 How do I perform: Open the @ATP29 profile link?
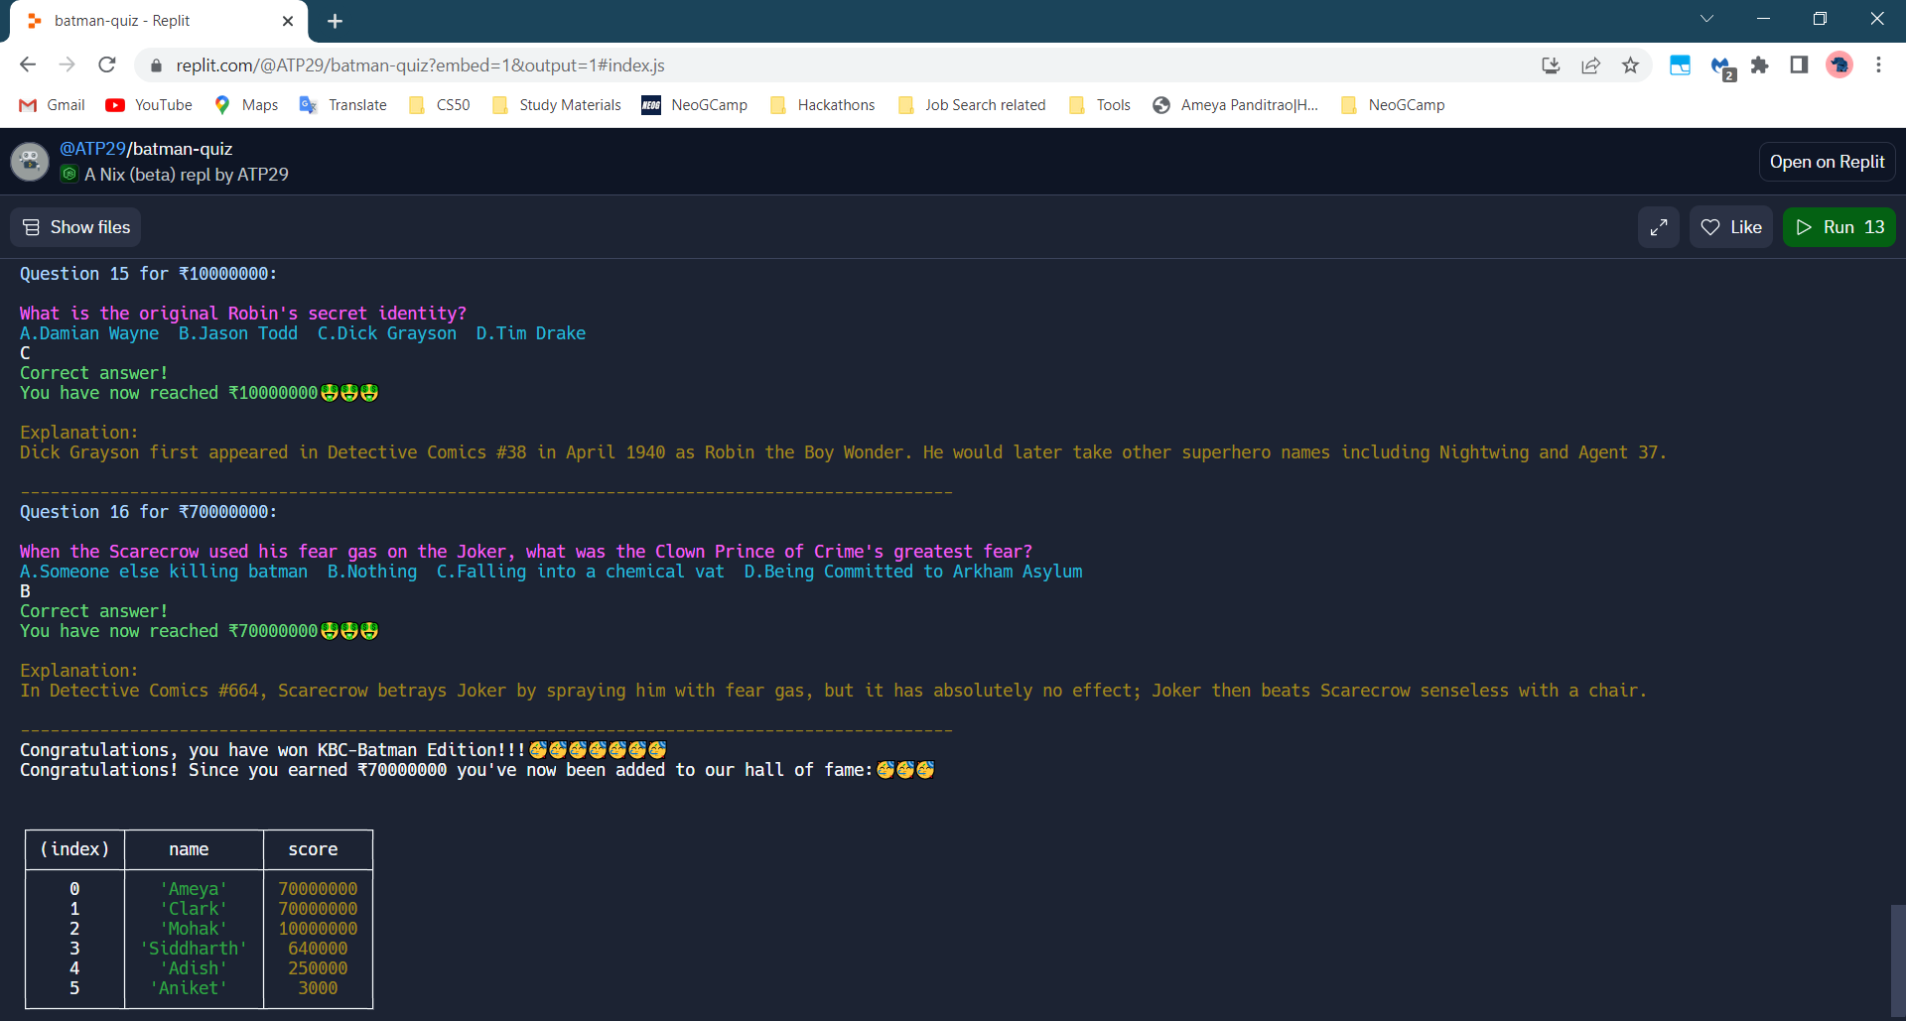92,148
